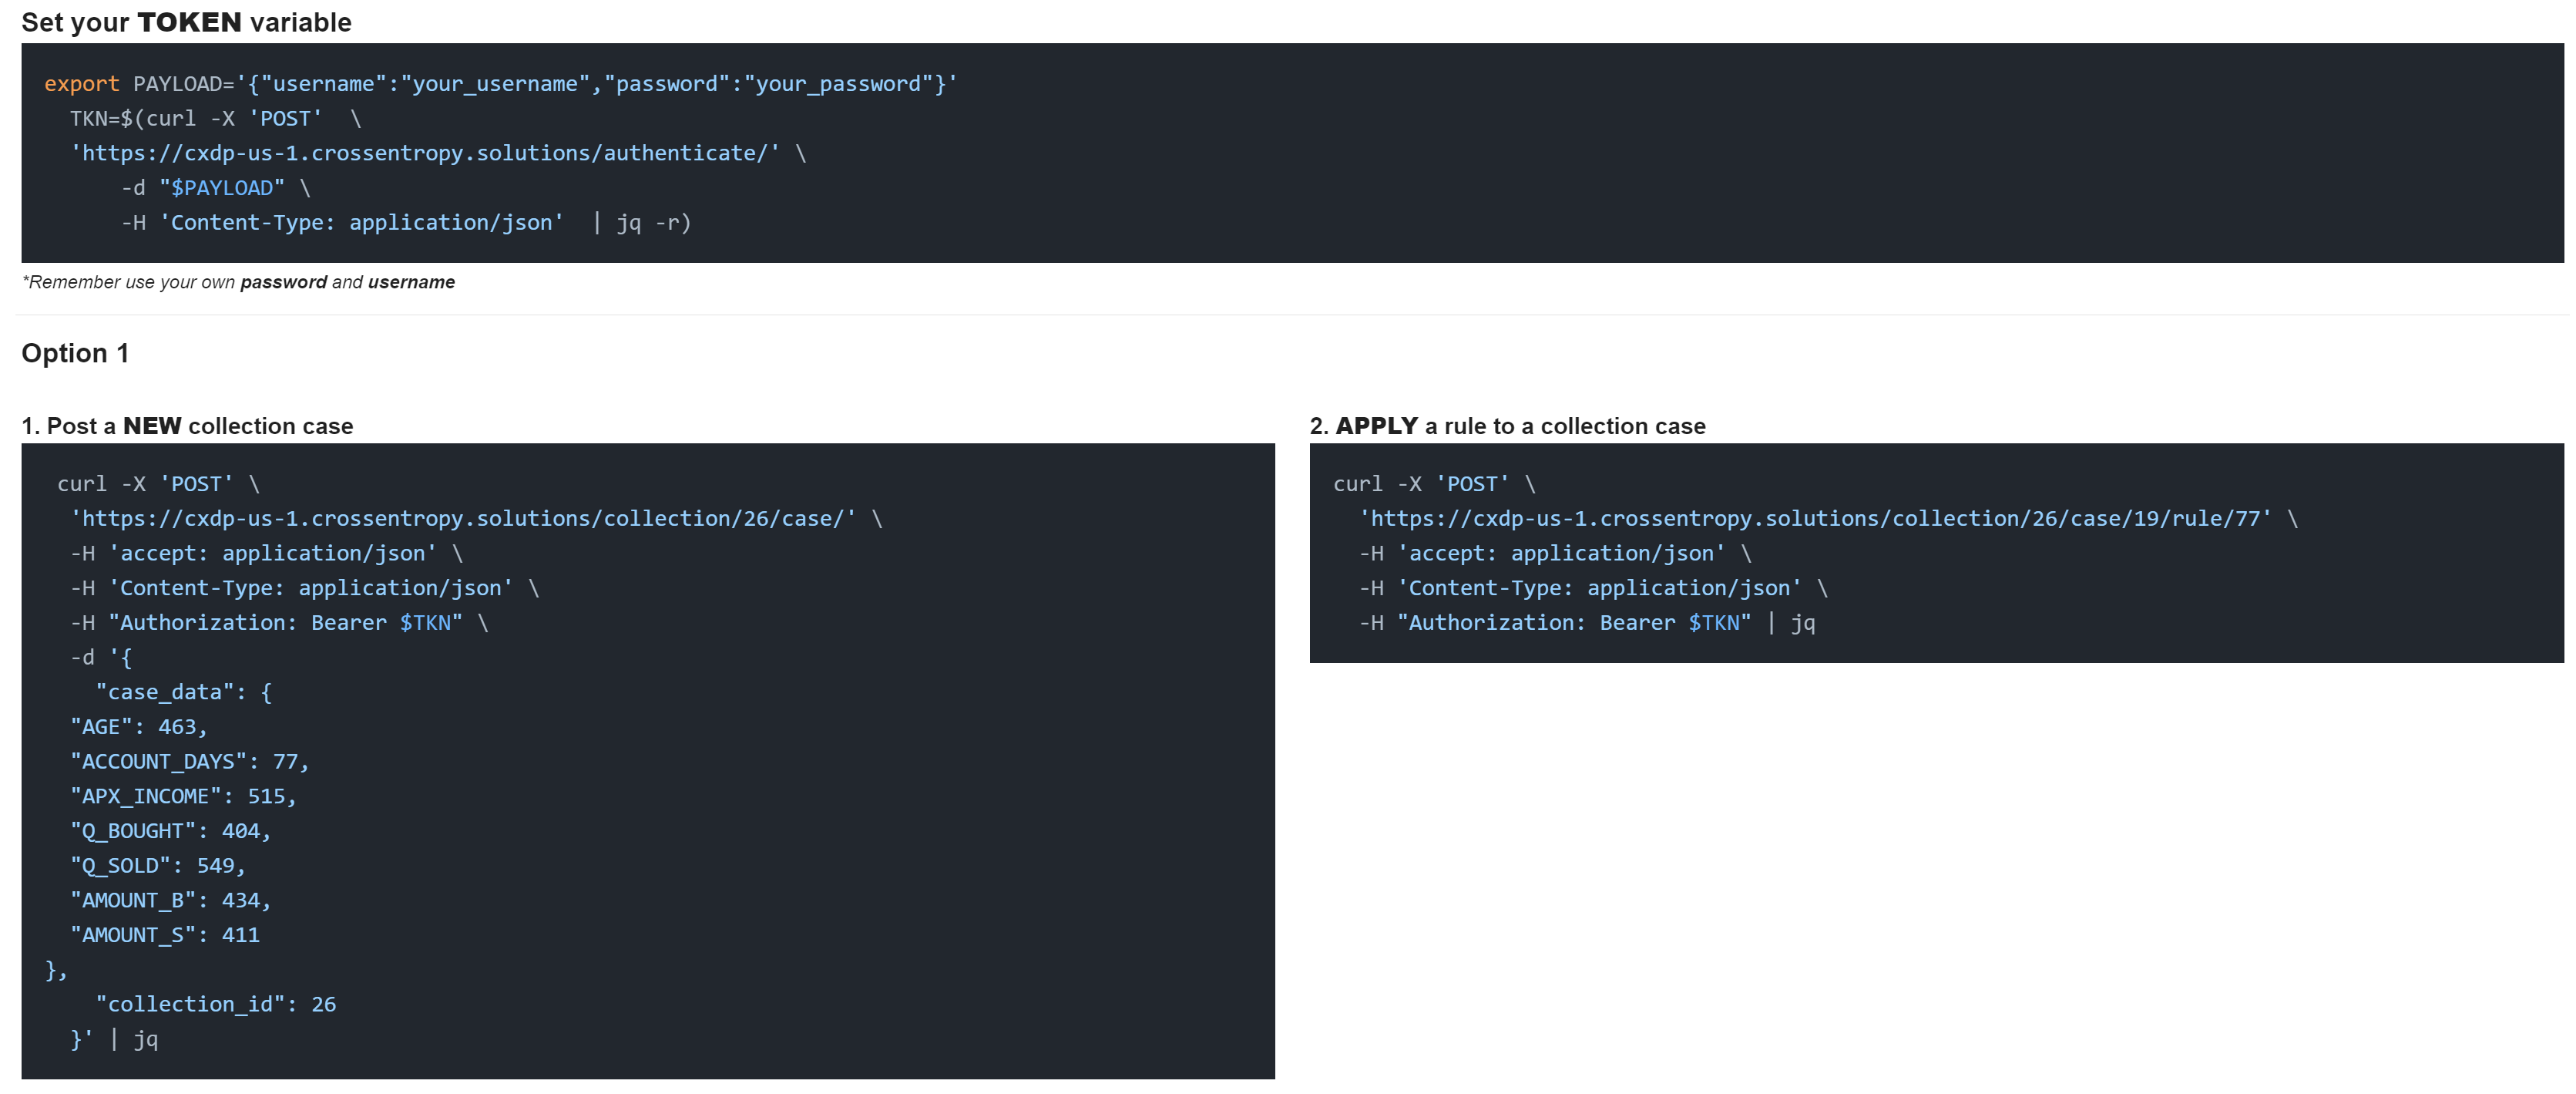Click the "Remember use your own password" note

[238, 282]
